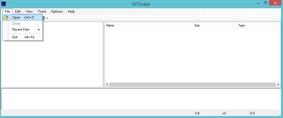The height and width of the screenshot is (118, 283).
Task: Maximize the GCFScape window
Action: pos(265,3)
